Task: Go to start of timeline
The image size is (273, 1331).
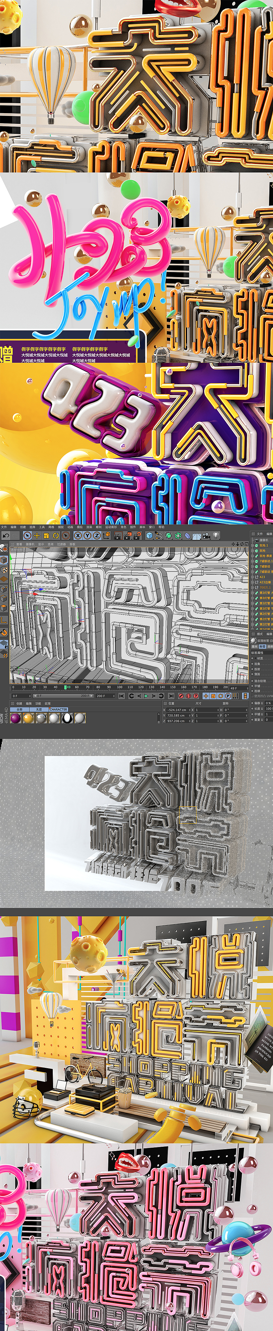Action: pos(122,696)
